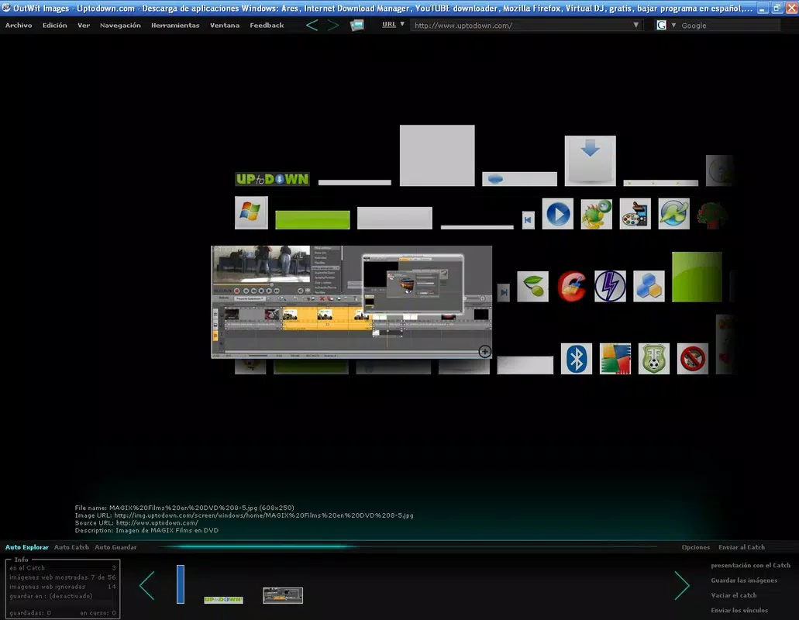This screenshot has height=620, width=799.
Task: Move the catch strip right with arrow
Action: (682, 585)
